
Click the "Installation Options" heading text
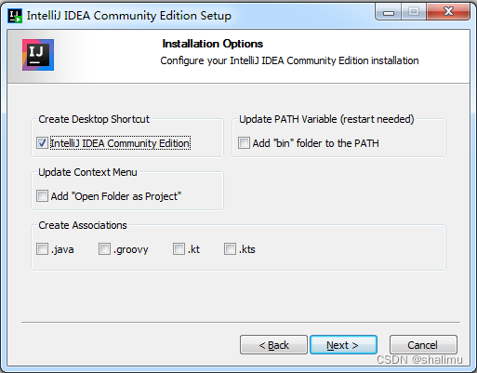click(213, 44)
